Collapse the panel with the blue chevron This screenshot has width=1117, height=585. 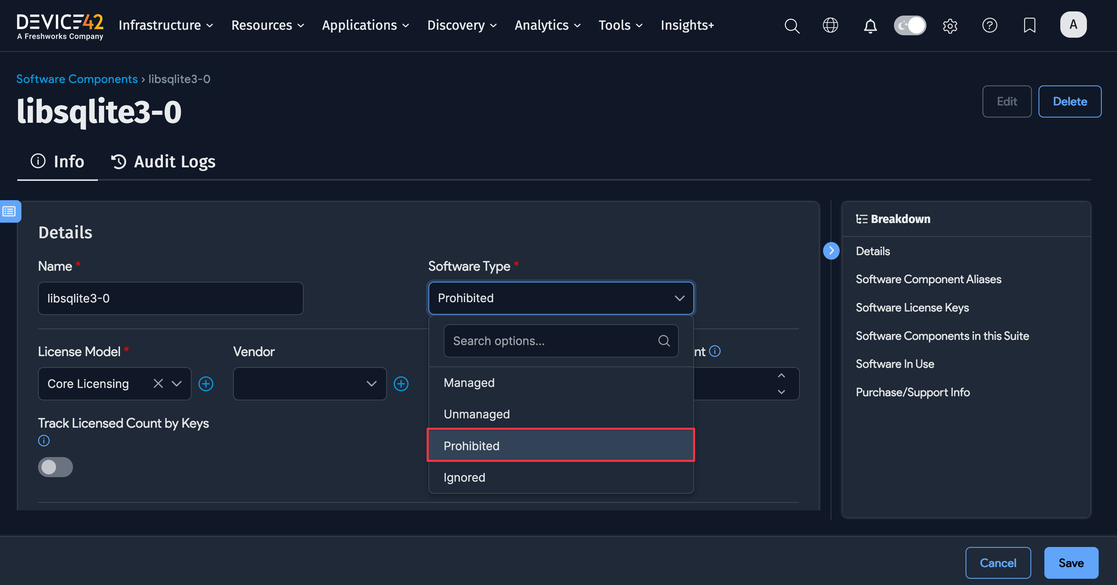(x=831, y=251)
